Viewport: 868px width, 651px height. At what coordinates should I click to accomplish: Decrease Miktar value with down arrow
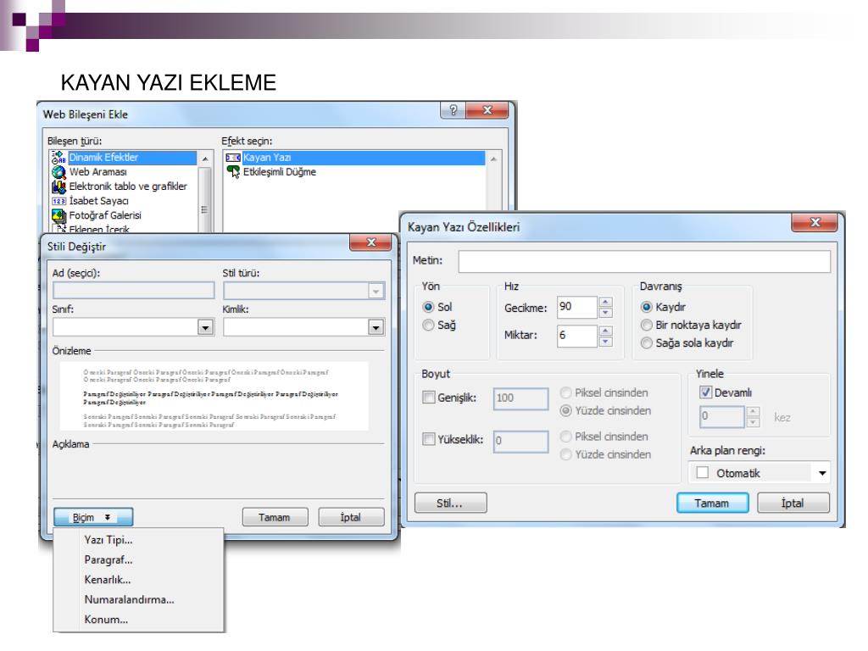pos(605,342)
